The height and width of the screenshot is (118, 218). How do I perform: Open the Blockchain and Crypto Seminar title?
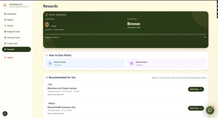(62, 88)
